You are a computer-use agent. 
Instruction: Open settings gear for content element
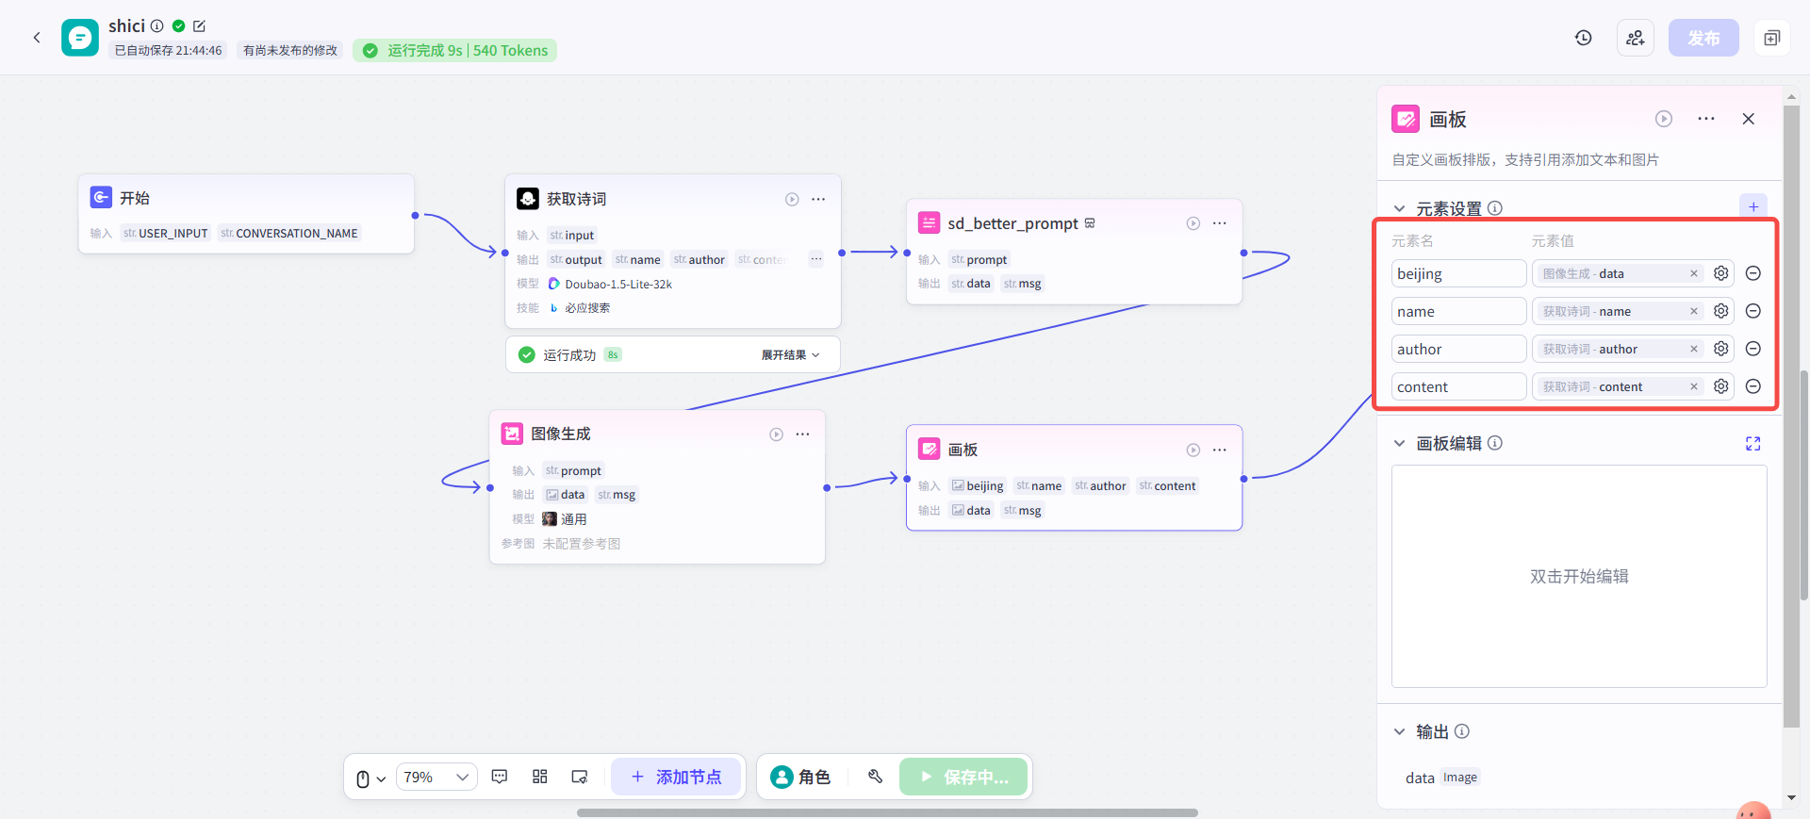pyautogui.click(x=1721, y=386)
